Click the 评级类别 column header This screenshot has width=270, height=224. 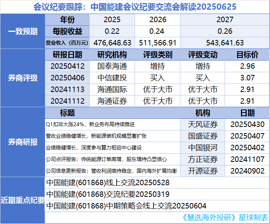click(x=157, y=55)
